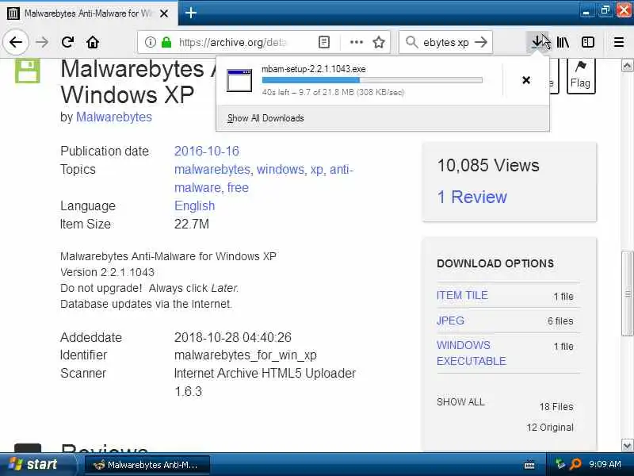Image resolution: width=634 pixels, height=476 pixels.
Task: Click the 10,085 Views text
Action: [x=488, y=166]
